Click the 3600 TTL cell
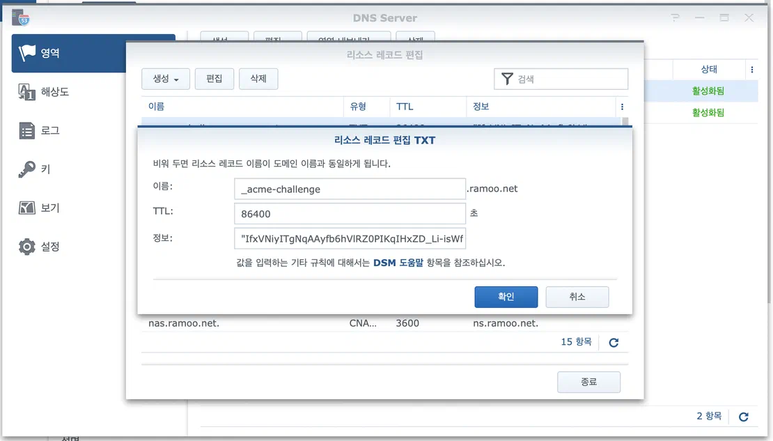 (x=407, y=323)
